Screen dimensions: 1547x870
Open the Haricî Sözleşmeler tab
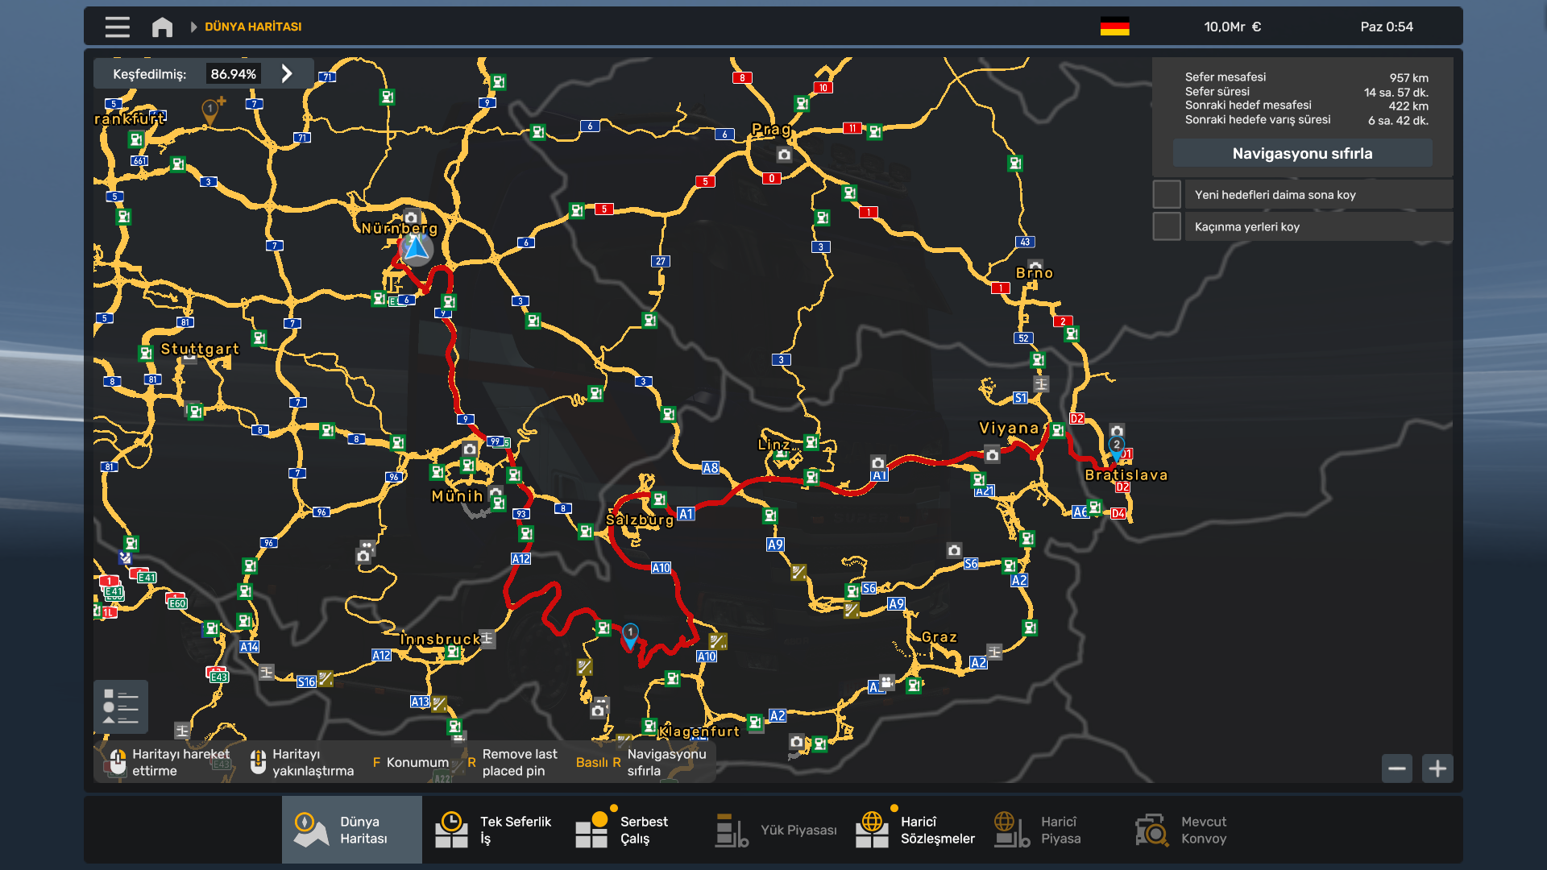click(914, 830)
